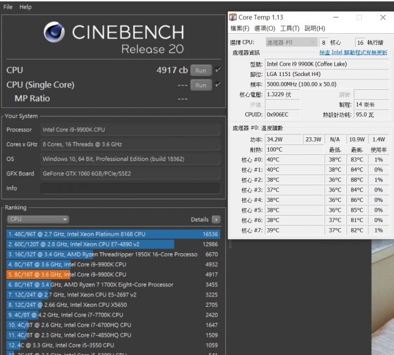The width and height of the screenshot is (394, 355).
Task: Select ranking row Core i7-7700K CPU
Action: pyautogui.click(x=113, y=315)
